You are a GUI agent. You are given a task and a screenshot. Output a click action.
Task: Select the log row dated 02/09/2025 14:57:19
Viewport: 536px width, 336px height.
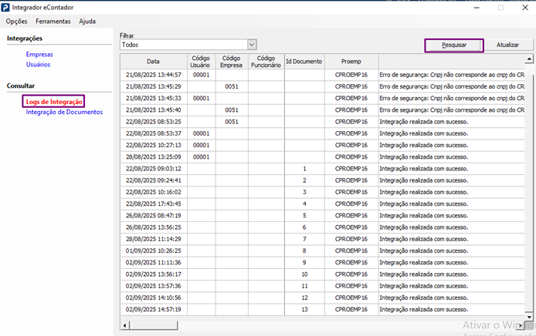[x=153, y=309]
